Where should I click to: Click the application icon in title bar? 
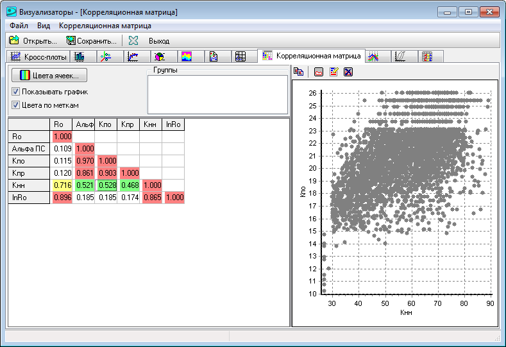12,12
